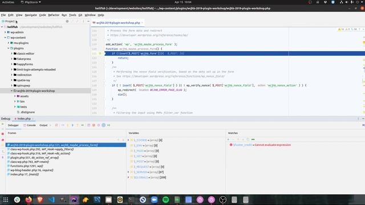
Task: Switch to Output tab in debugger
Action: [43, 125]
